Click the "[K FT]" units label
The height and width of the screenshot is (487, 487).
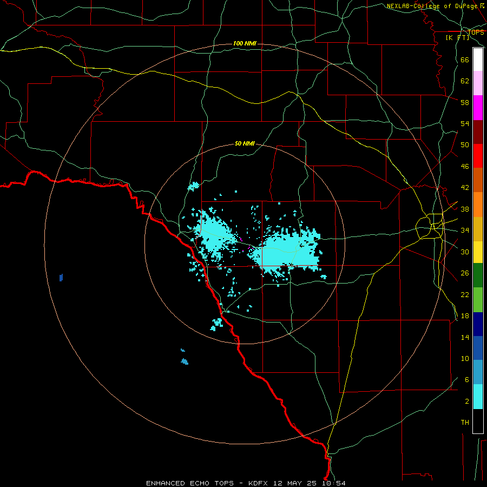pos(457,37)
